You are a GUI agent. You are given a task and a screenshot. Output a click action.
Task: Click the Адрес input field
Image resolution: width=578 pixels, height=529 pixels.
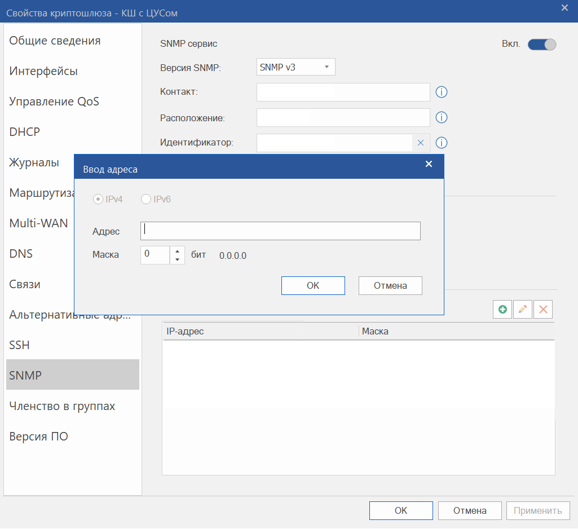pos(280,231)
